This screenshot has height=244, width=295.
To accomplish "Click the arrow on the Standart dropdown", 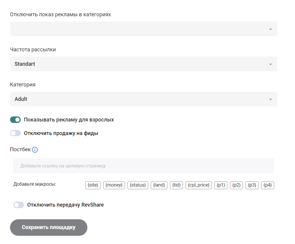I will (x=270, y=64).
